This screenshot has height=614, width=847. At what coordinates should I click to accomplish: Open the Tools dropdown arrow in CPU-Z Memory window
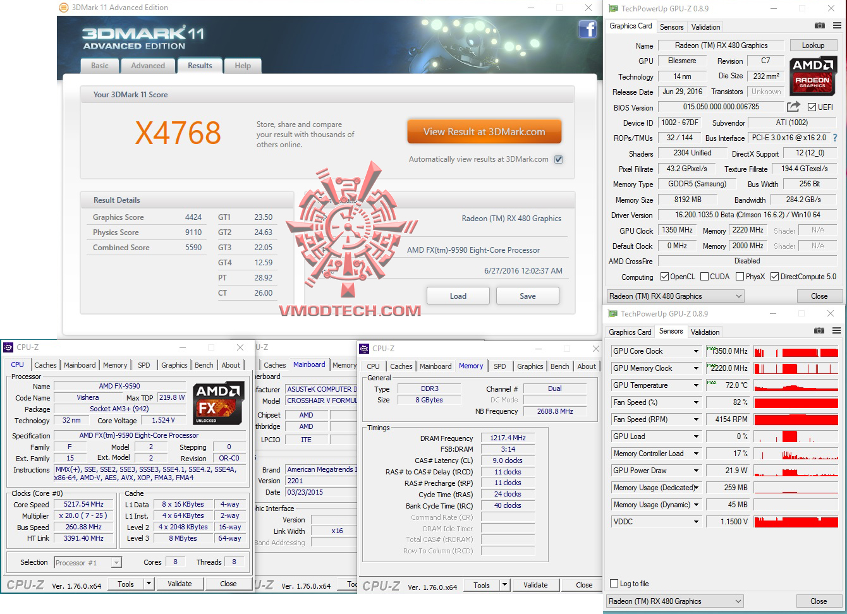click(505, 585)
